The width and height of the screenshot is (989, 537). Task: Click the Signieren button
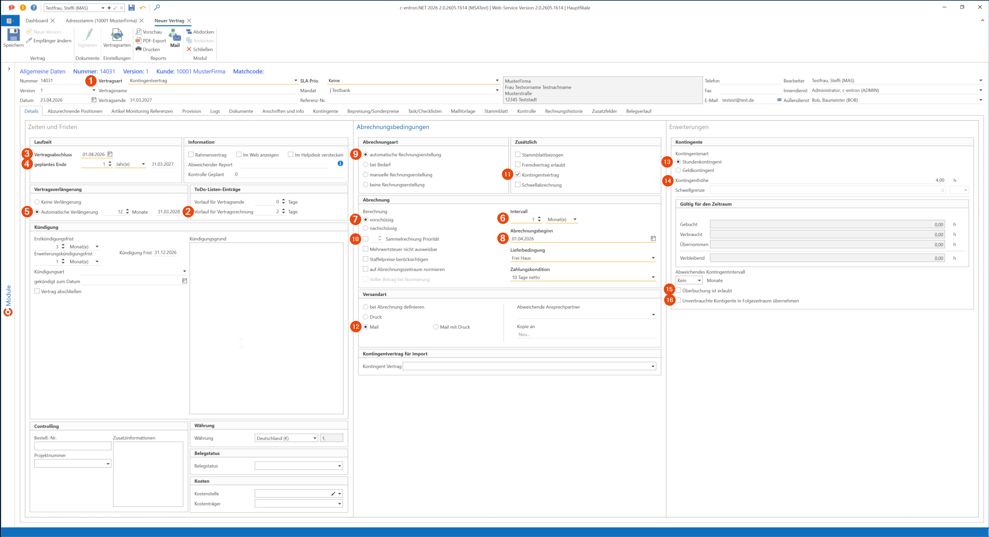tap(87, 38)
